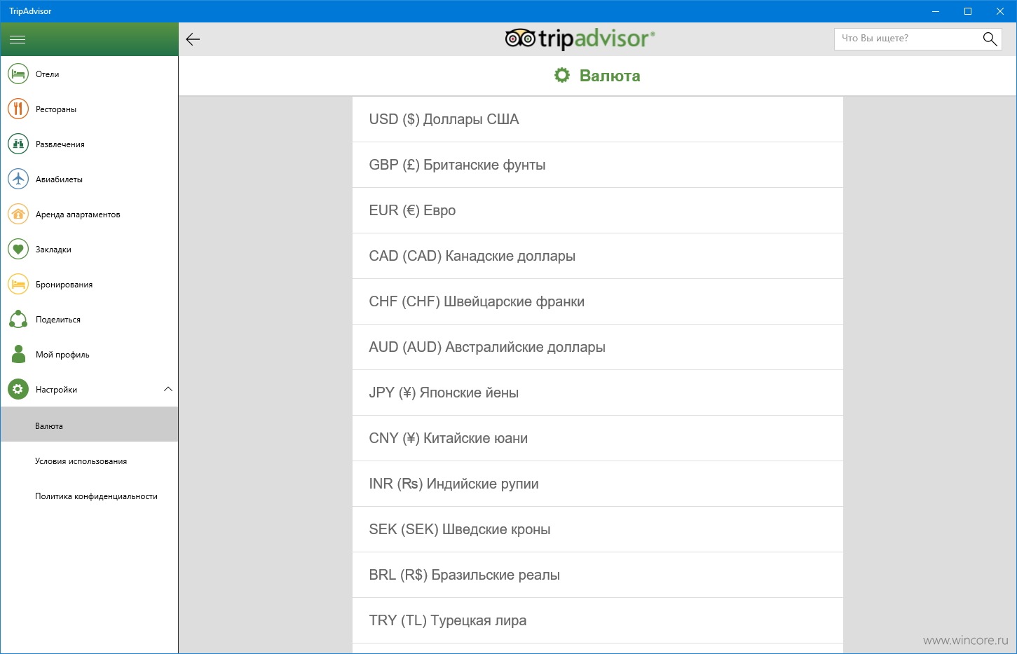Open Бронирования section

point(89,284)
